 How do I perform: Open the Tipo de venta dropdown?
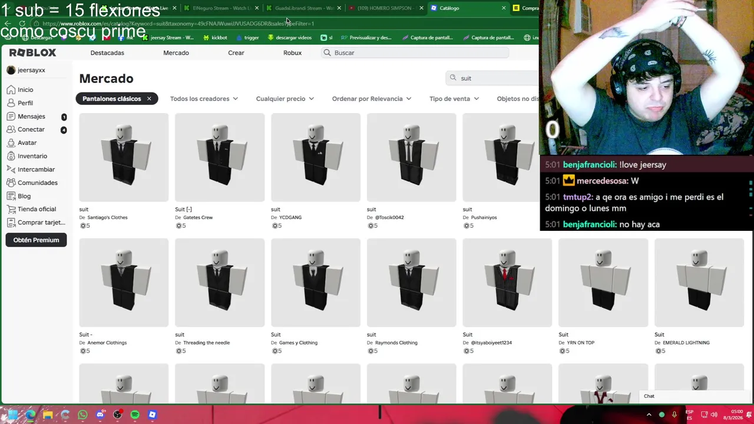coord(454,99)
